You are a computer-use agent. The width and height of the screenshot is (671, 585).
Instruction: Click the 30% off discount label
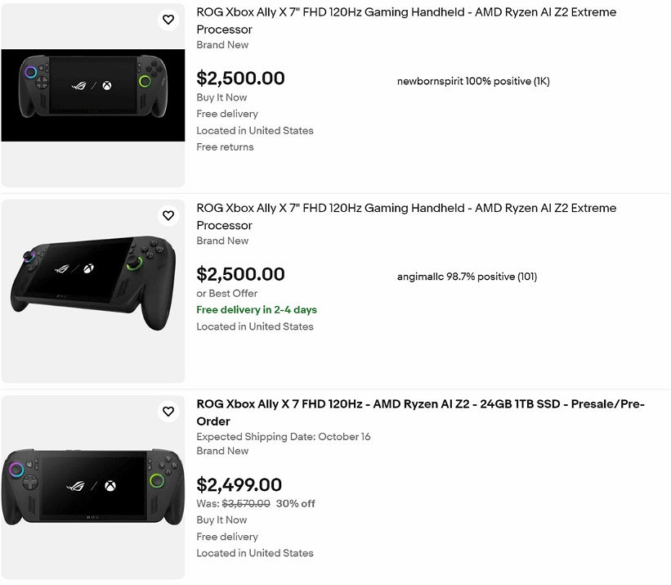[295, 503]
